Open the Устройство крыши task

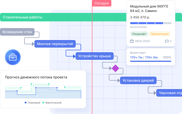(94, 56)
